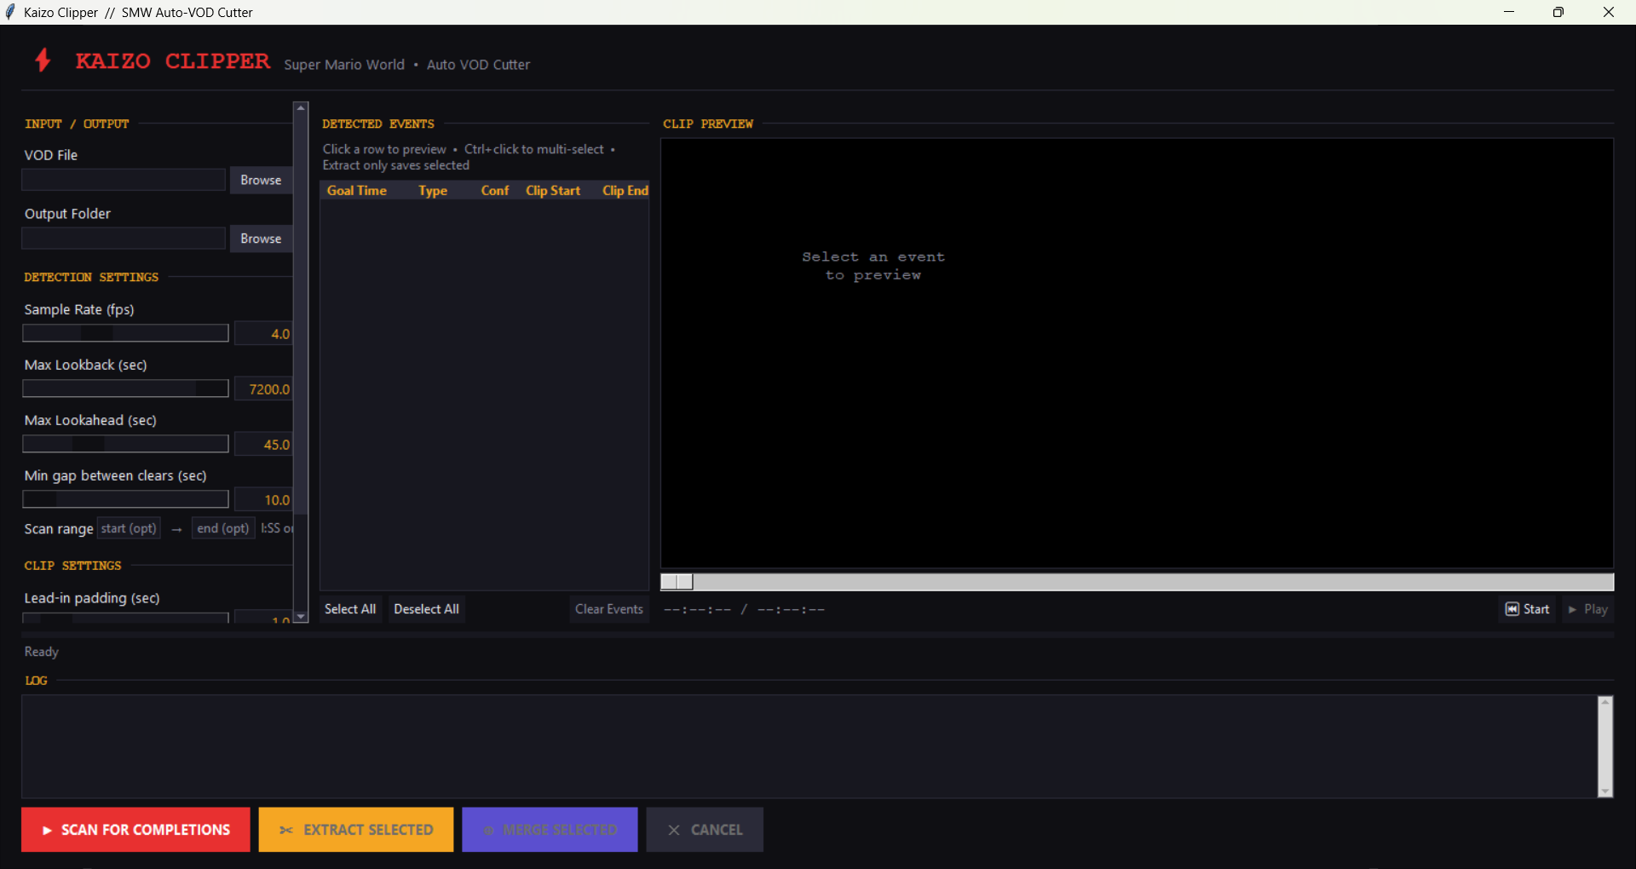Click the Conf column header
This screenshot has height=869, width=1636.
tap(494, 190)
